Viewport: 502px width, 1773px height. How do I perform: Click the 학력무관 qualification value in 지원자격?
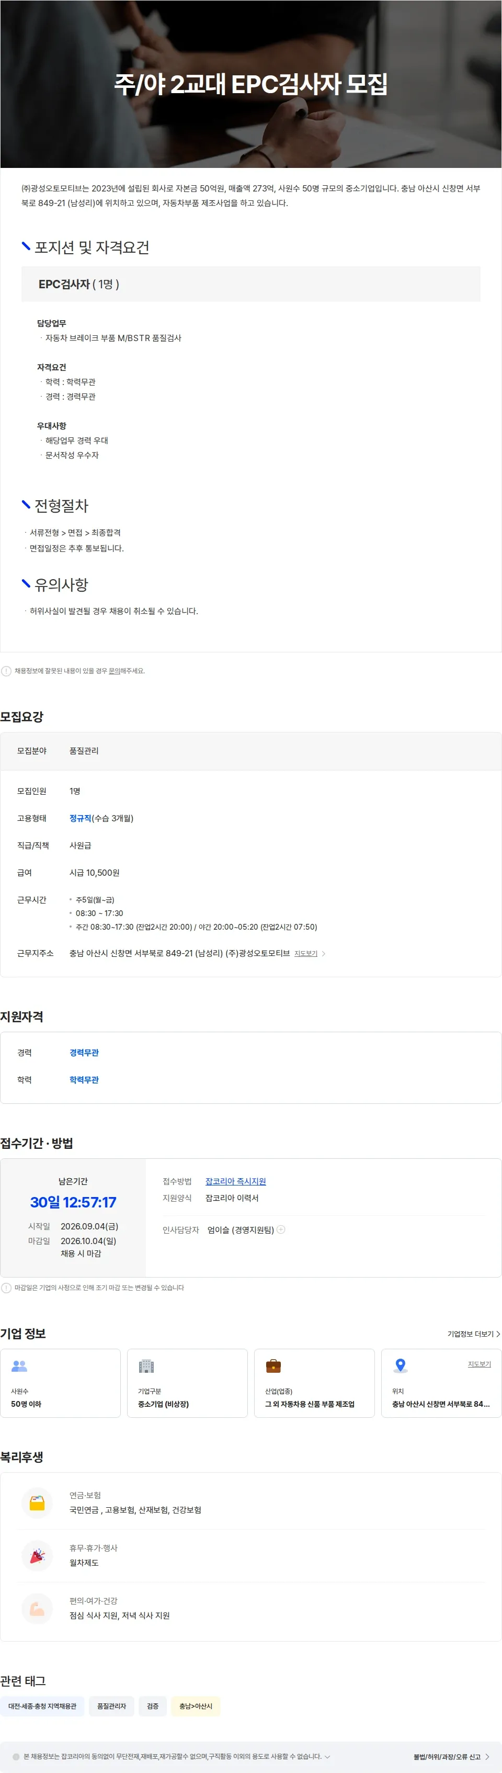[x=84, y=1080]
